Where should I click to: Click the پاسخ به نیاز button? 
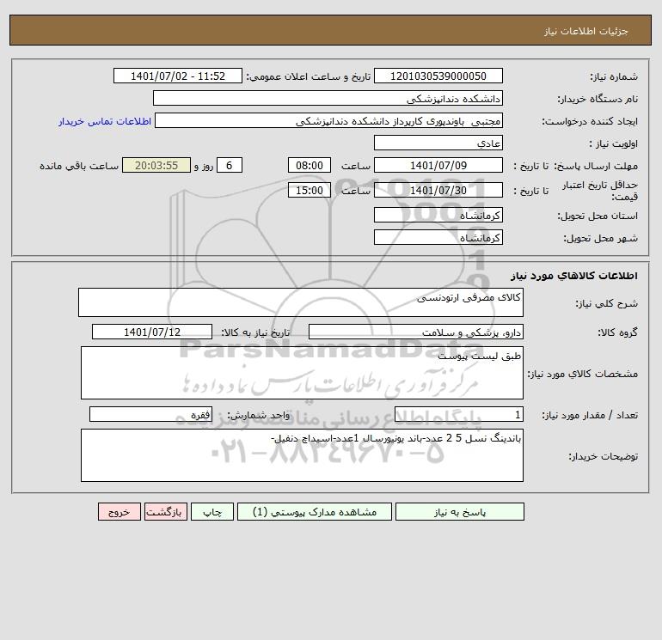[x=460, y=512]
